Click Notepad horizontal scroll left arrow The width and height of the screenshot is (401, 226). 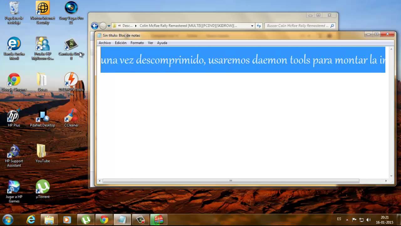100,181
